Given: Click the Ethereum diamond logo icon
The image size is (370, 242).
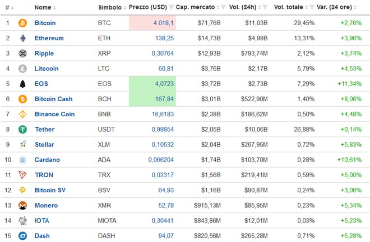Looking at the screenshot, I should [x=23, y=39].
